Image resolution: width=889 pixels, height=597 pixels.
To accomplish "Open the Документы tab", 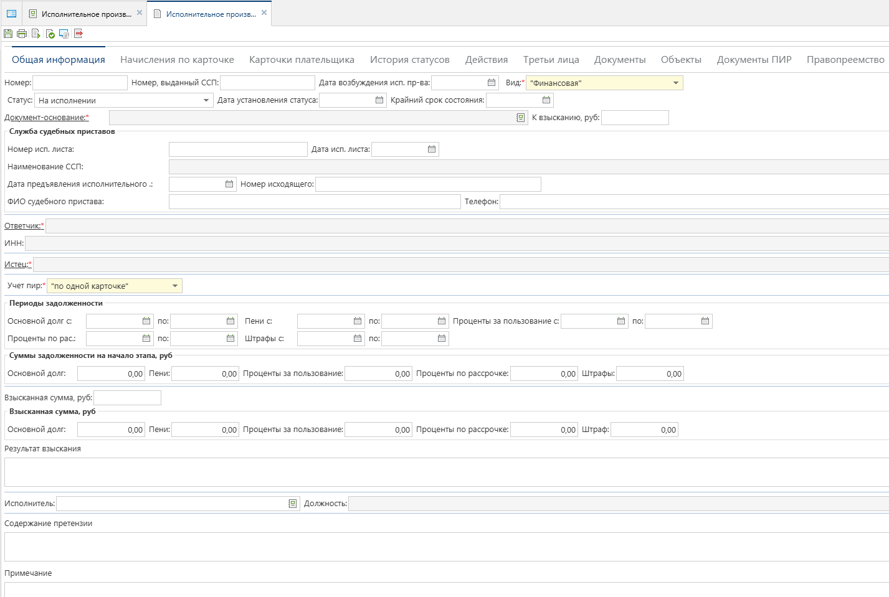I will [x=620, y=60].
